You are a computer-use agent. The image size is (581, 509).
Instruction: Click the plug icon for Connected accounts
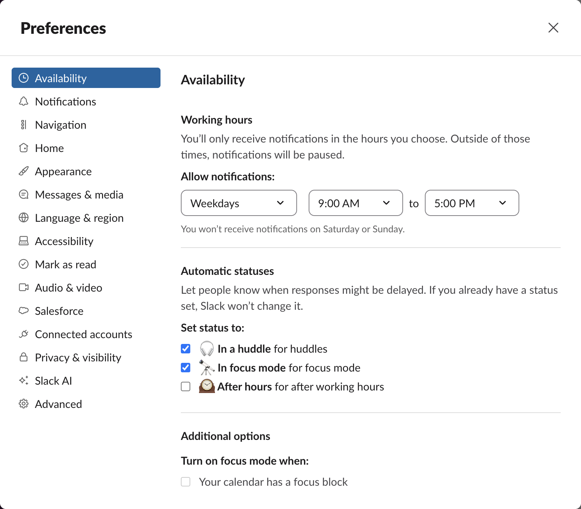24,334
